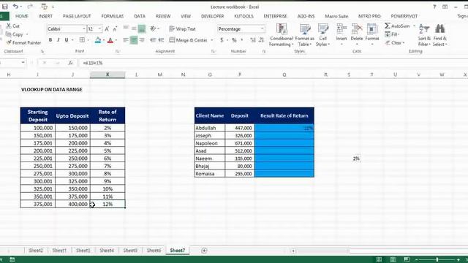Open Conditional Formatting menu
Viewport: 468px width, 263px height.
coord(281,35)
